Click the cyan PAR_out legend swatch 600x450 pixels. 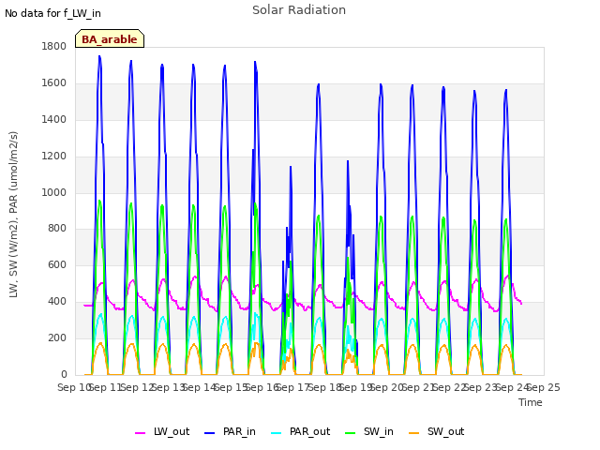[x=276, y=433]
